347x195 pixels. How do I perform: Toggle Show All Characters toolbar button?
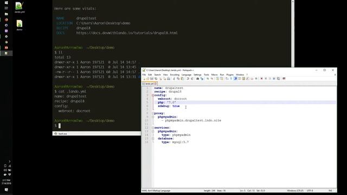coord(231,79)
